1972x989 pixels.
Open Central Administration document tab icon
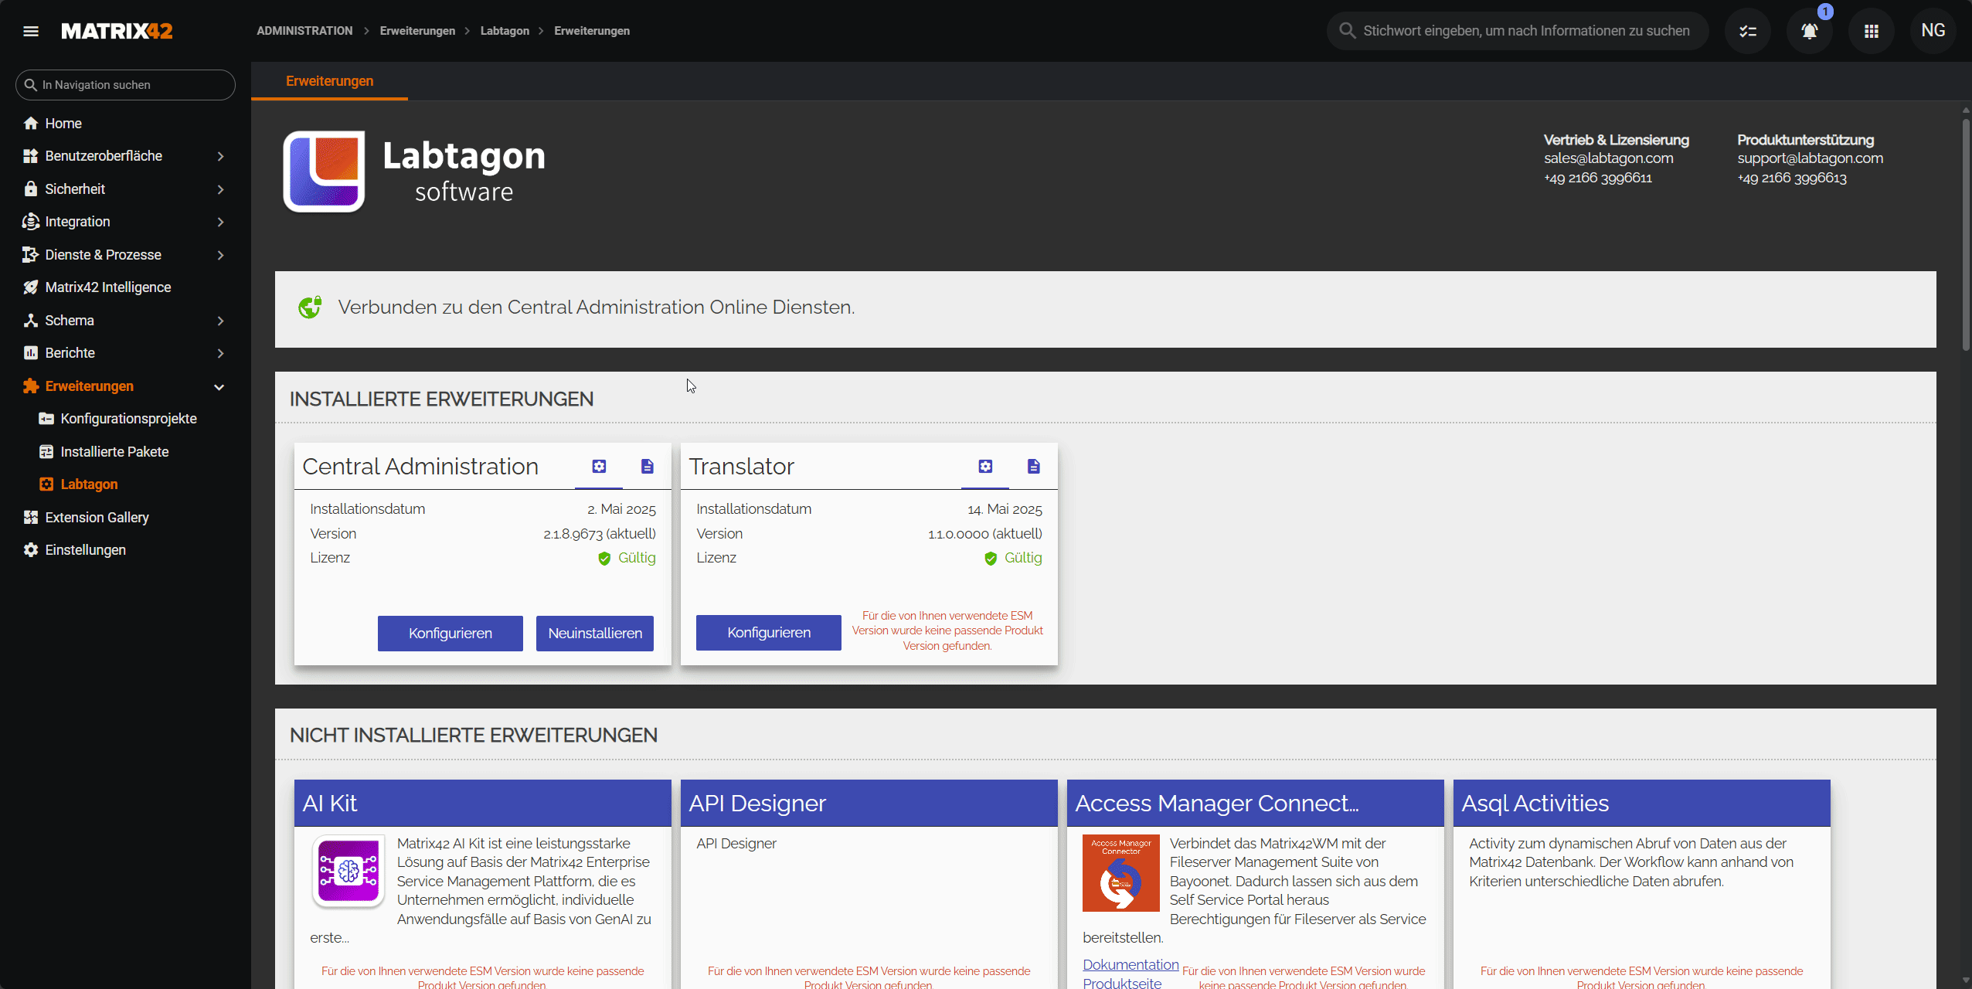(648, 466)
